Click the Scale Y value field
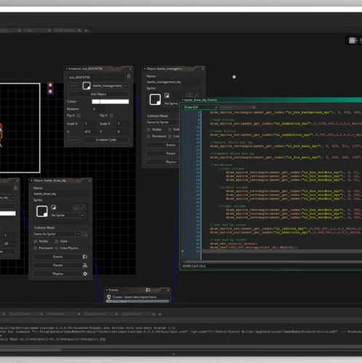Viewport: 362px width, 363px height. tap(123, 124)
